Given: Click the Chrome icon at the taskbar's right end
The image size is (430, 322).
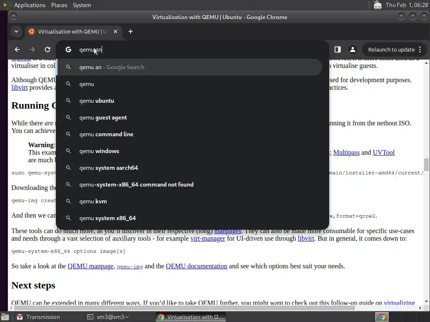Looking at the screenshot, I should (382, 317).
